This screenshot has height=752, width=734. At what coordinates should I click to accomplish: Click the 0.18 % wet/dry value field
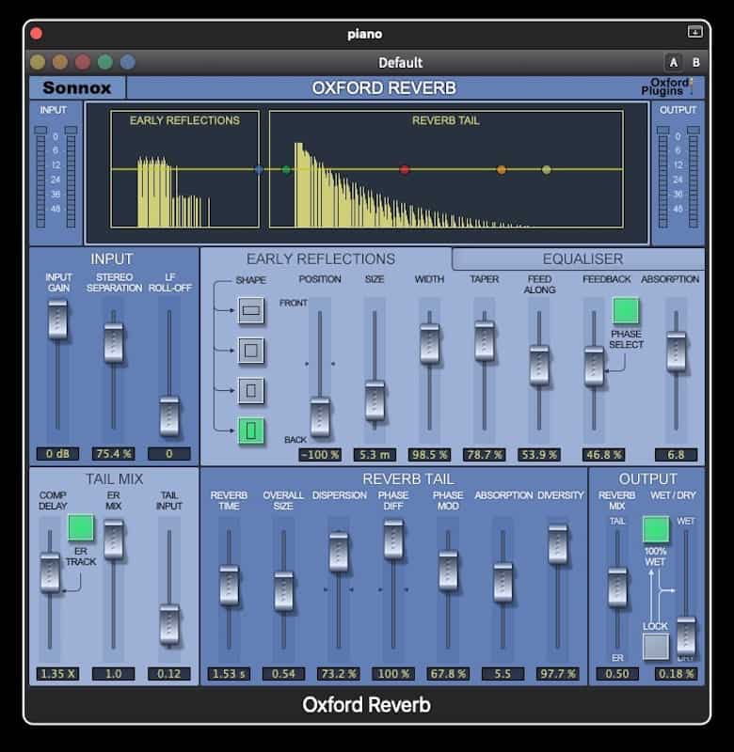676,674
